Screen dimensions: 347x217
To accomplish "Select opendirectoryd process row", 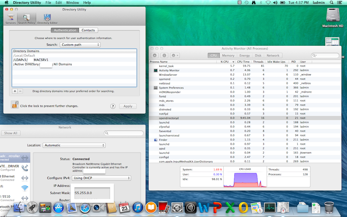I will (x=245, y=118).
